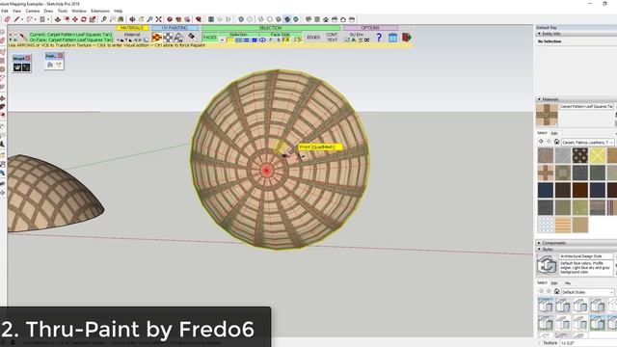Collapse the Styles panel
Image resolution: width=617 pixels, height=347 pixels.
tap(539, 249)
